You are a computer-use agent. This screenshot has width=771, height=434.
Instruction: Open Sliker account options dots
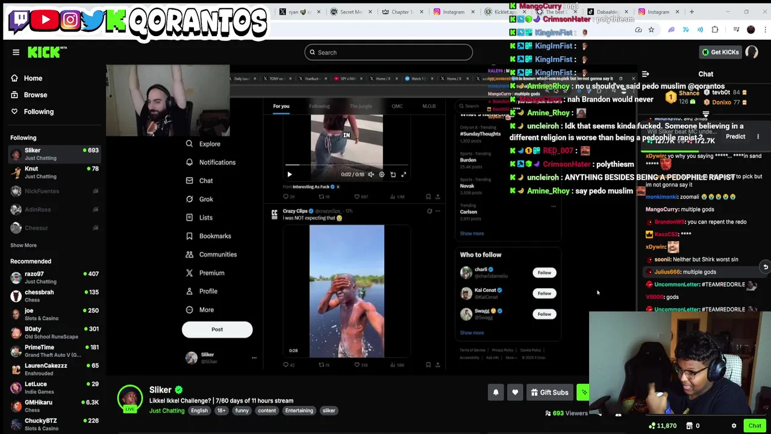[254, 358]
